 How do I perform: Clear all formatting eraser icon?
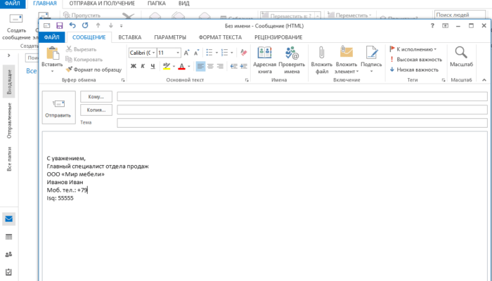pyautogui.click(x=243, y=53)
